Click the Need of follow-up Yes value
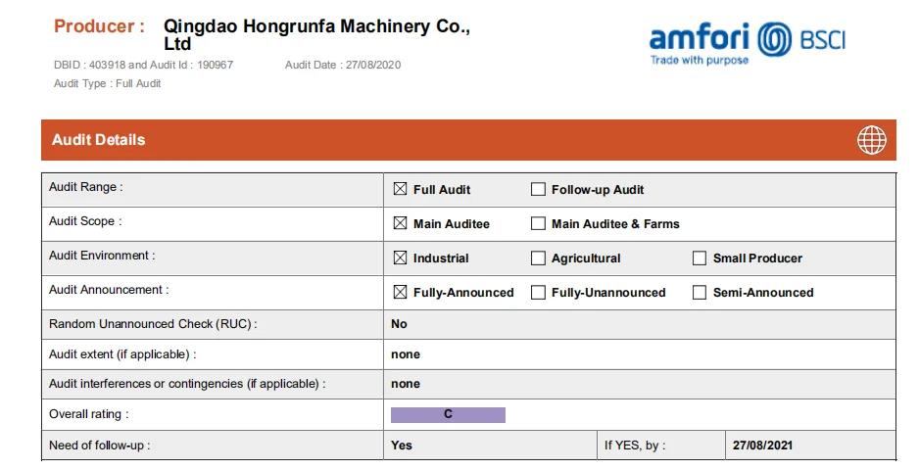 point(402,446)
